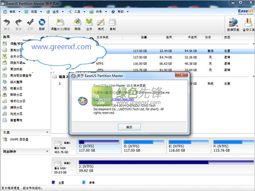Click the Copy (复制) toolbar icon

[x=112, y=22]
